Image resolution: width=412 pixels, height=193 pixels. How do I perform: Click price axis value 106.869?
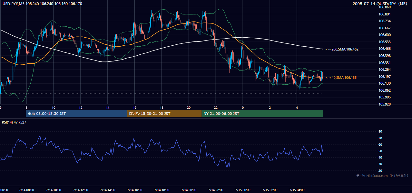coord(385,7)
